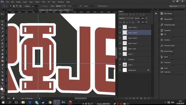
Task: Select the Lasso tool
Action: coord(2,21)
